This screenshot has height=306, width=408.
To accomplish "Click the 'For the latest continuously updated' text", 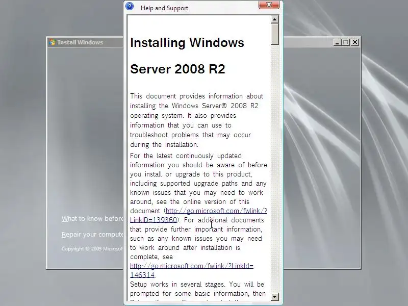I will point(186,156).
